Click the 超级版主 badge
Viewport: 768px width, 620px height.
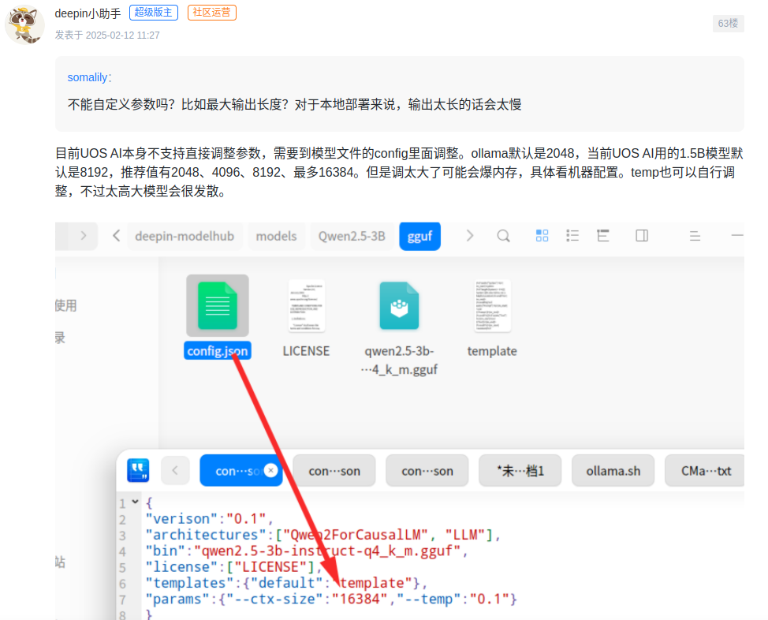(153, 13)
